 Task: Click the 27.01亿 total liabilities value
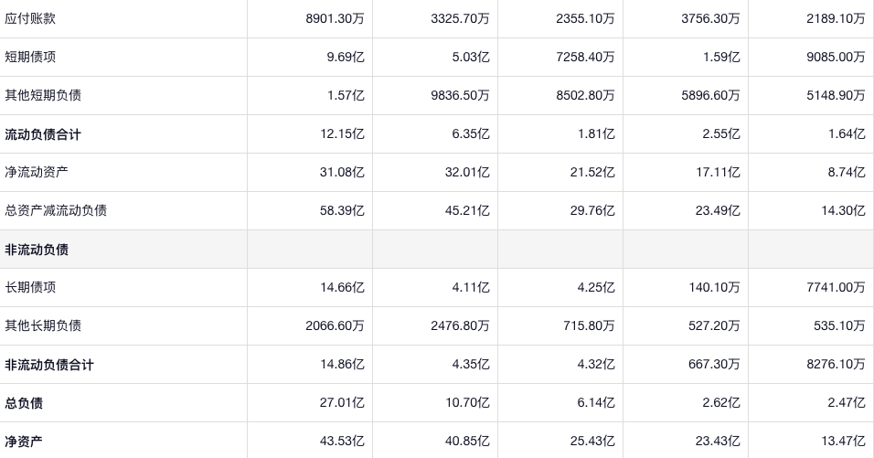coord(343,403)
